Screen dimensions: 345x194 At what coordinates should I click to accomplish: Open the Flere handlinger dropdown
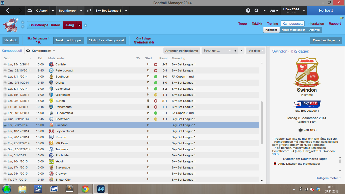[326, 40]
